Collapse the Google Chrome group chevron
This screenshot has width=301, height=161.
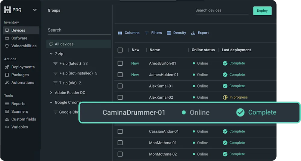click(x=51, y=103)
